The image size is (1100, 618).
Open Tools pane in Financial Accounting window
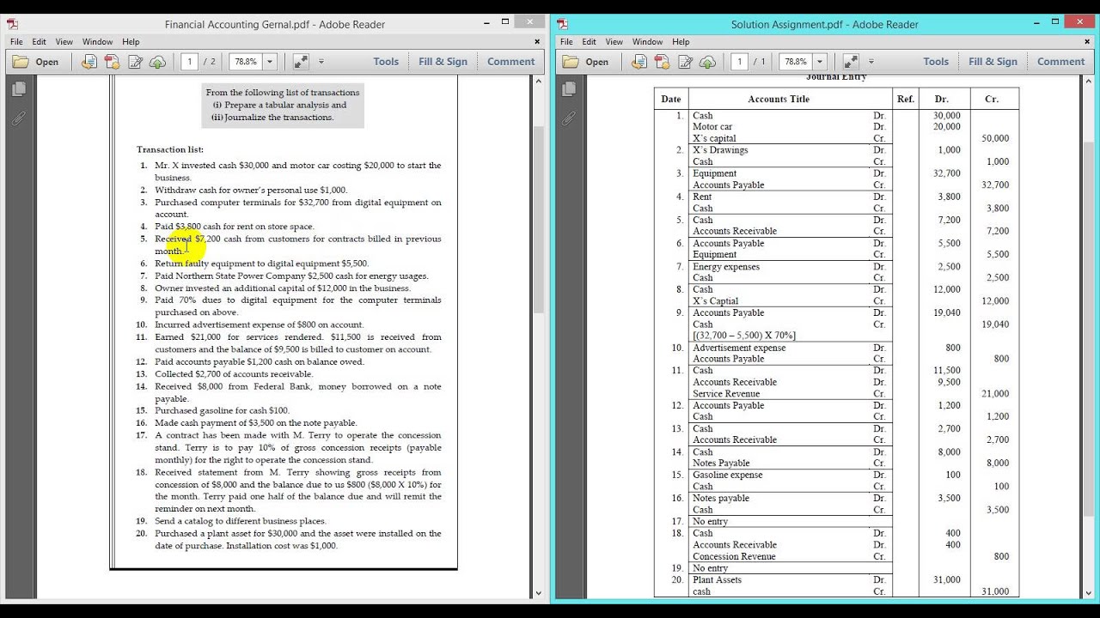click(386, 62)
